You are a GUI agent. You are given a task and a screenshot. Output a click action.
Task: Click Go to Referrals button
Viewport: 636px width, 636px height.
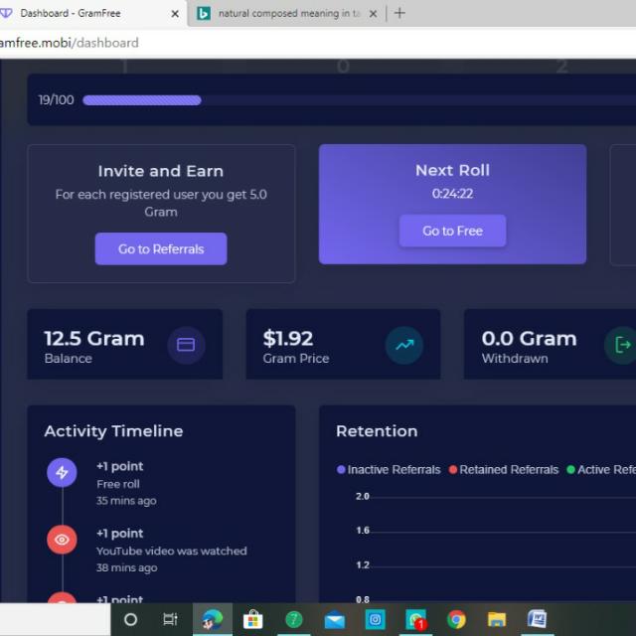[161, 248]
